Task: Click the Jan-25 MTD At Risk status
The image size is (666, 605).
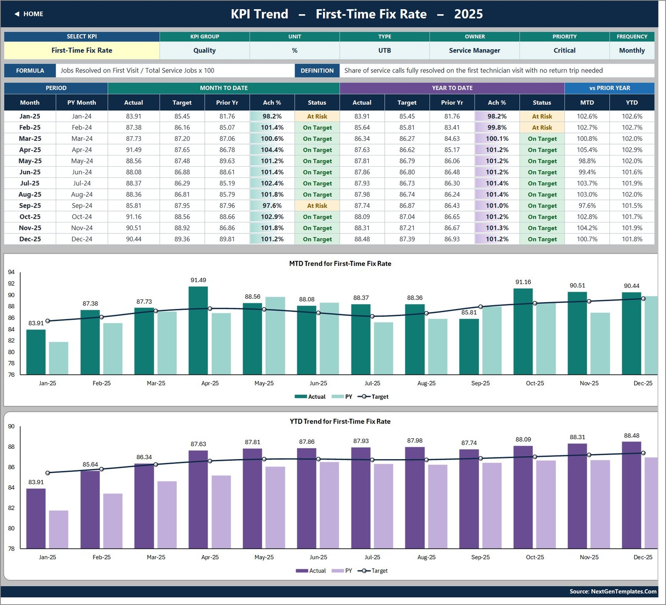Action: pyautogui.click(x=317, y=116)
